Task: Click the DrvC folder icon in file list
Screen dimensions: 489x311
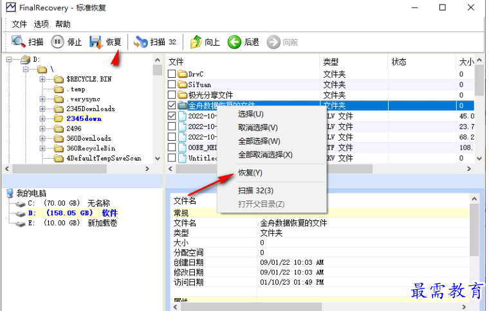Action: point(183,74)
